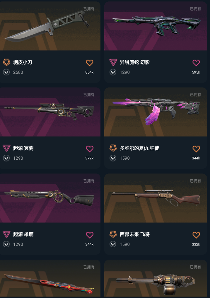Viewport: 210px width, 298px height.
Task: Open the 异鳞魔蛇 幻影 weapon preview image
Action: tap(156, 26)
